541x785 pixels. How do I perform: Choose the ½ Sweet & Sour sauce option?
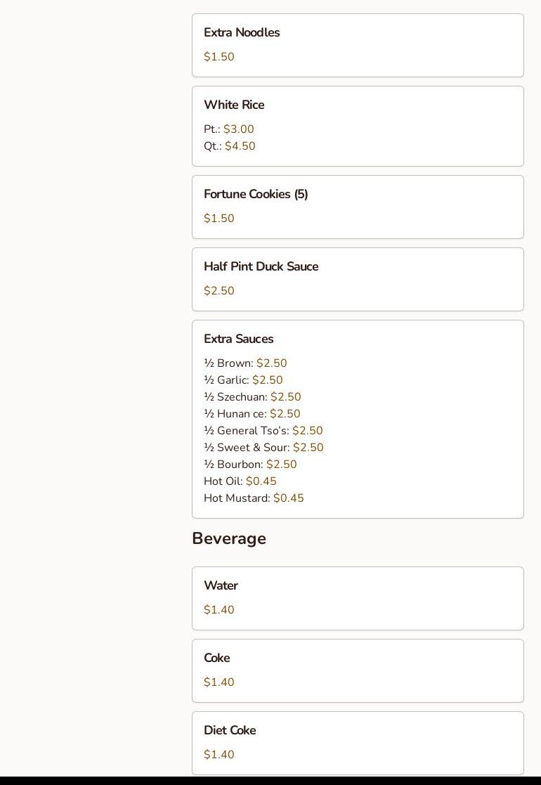tap(263, 448)
